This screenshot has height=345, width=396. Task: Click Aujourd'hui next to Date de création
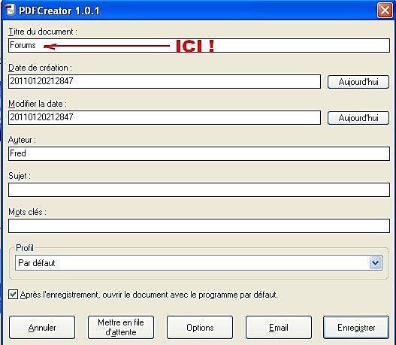(x=358, y=82)
